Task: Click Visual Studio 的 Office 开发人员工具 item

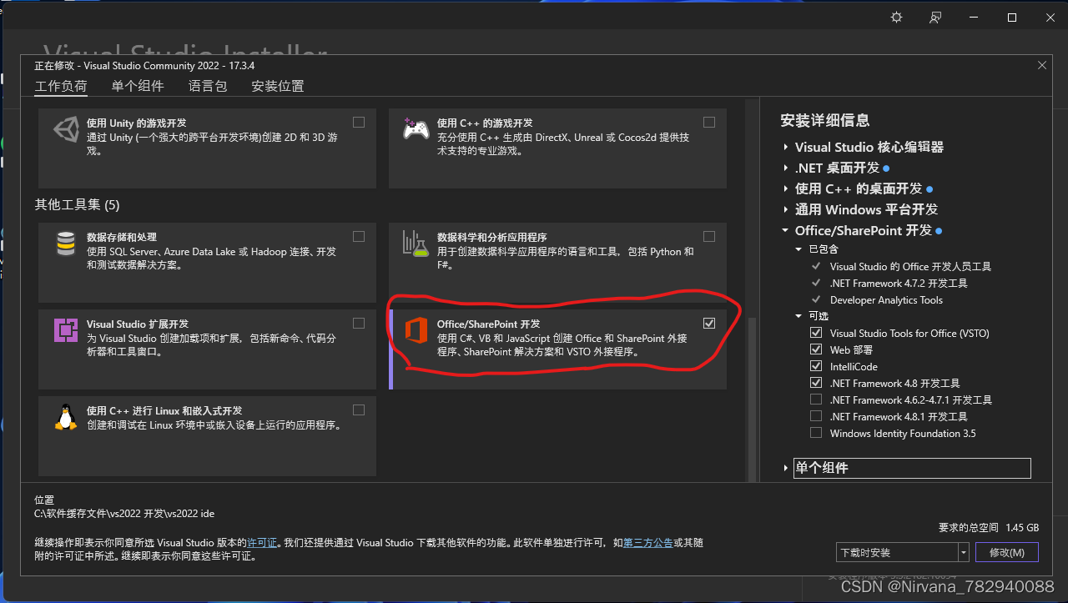Action: pyautogui.click(x=910, y=266)
